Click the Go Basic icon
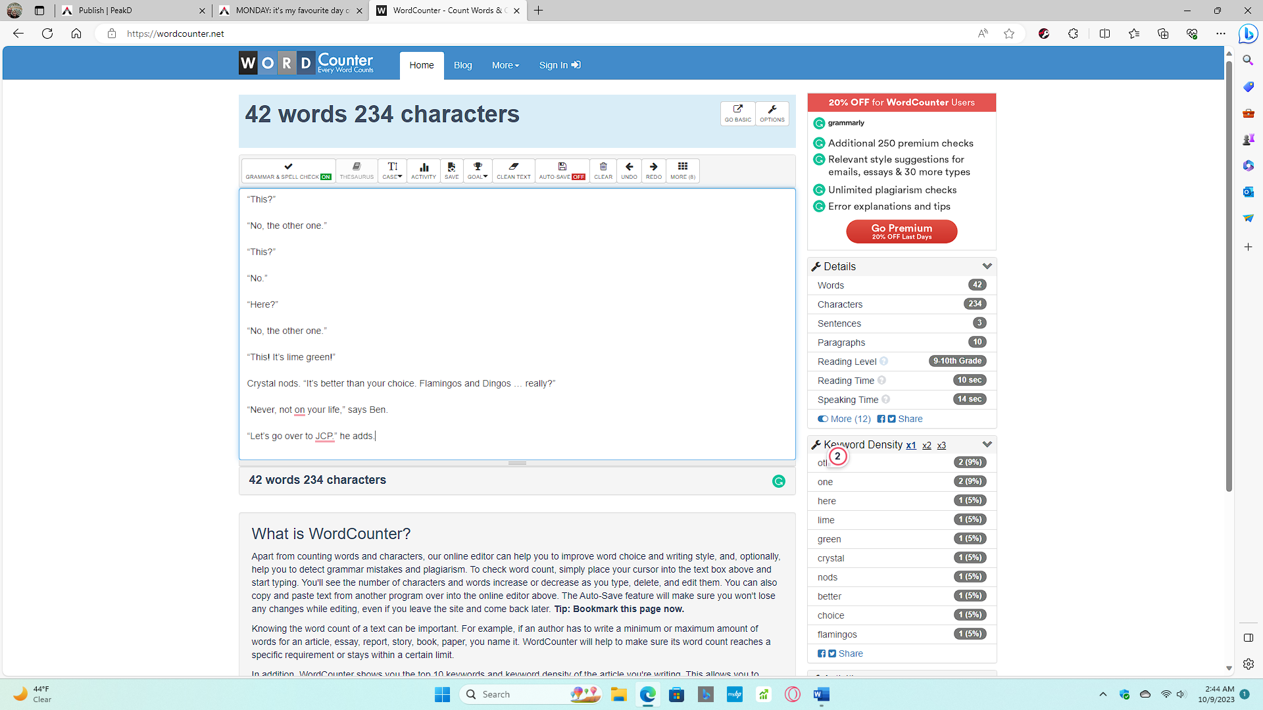 [x=737, y=113]
